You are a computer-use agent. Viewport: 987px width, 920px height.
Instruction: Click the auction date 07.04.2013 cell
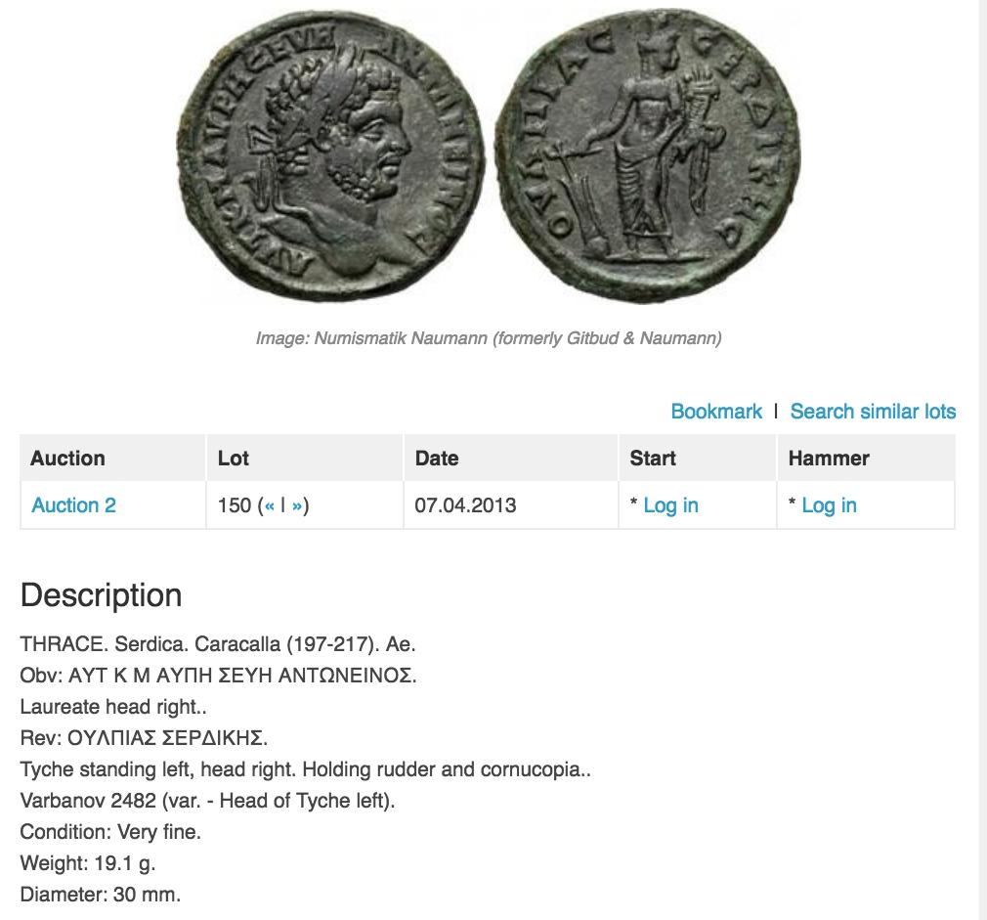[x=466, y=505]
